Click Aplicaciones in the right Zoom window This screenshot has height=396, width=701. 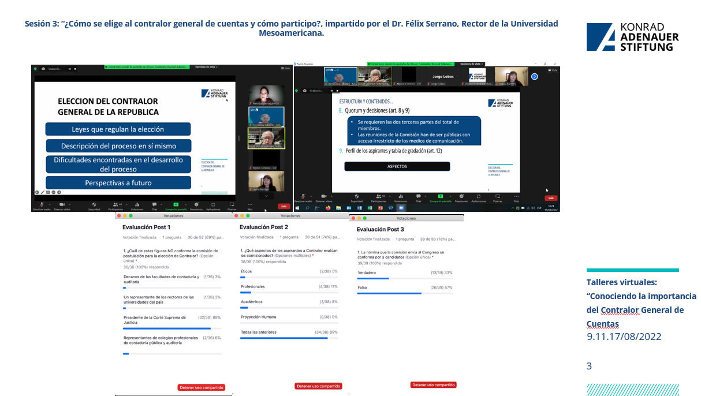[479, 197]
